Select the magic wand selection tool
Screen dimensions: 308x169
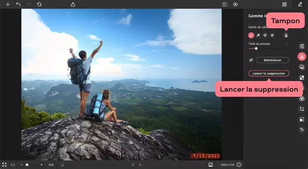click(258, 35)
